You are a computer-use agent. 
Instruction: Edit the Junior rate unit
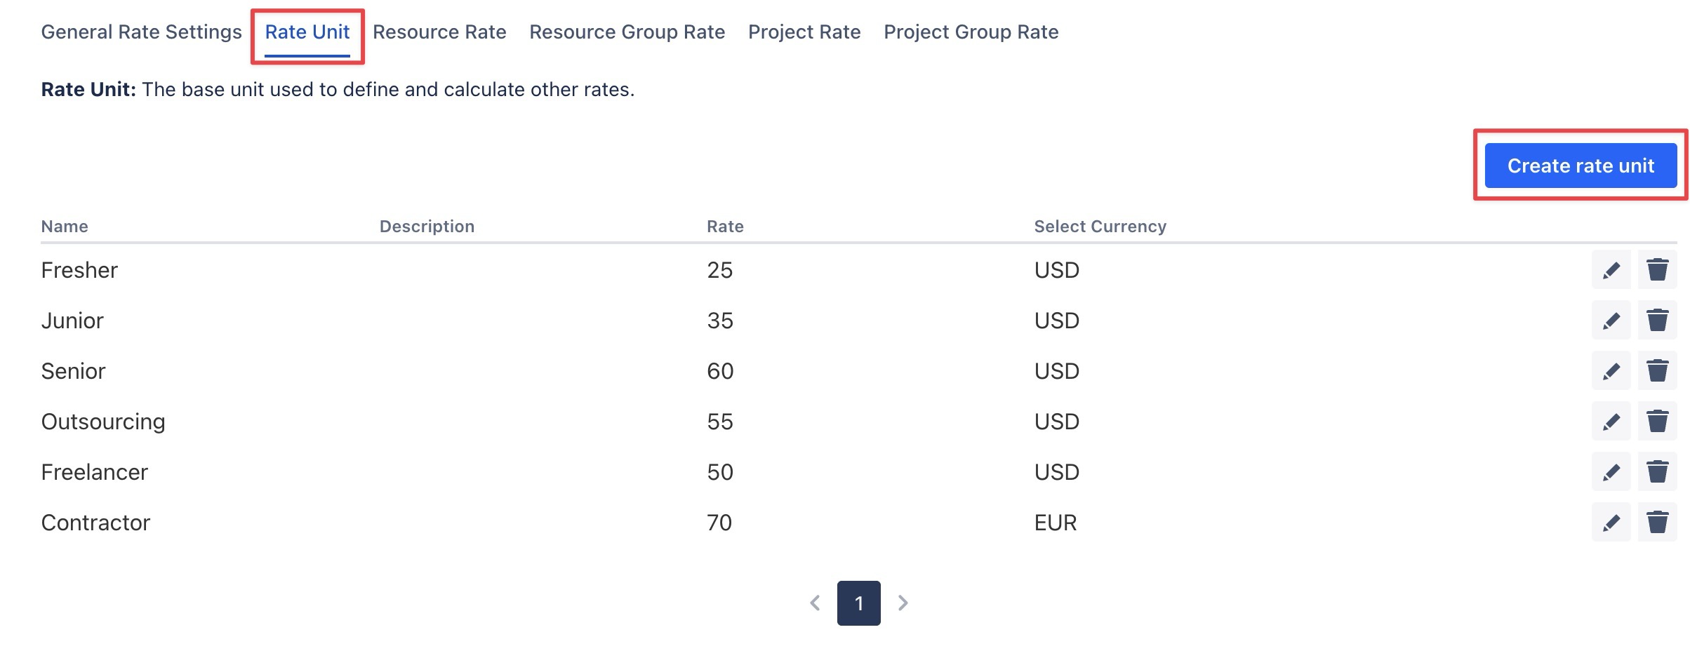1611,321
